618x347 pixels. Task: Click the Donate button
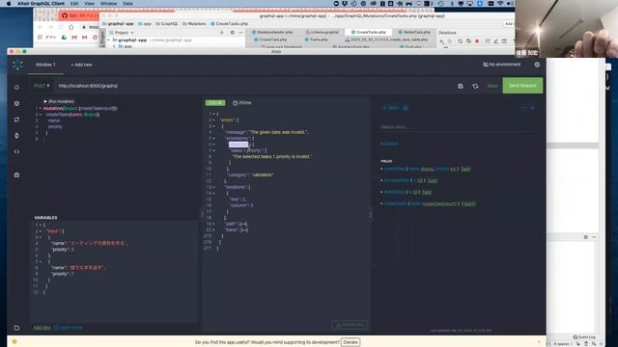(x=350, y=342)
